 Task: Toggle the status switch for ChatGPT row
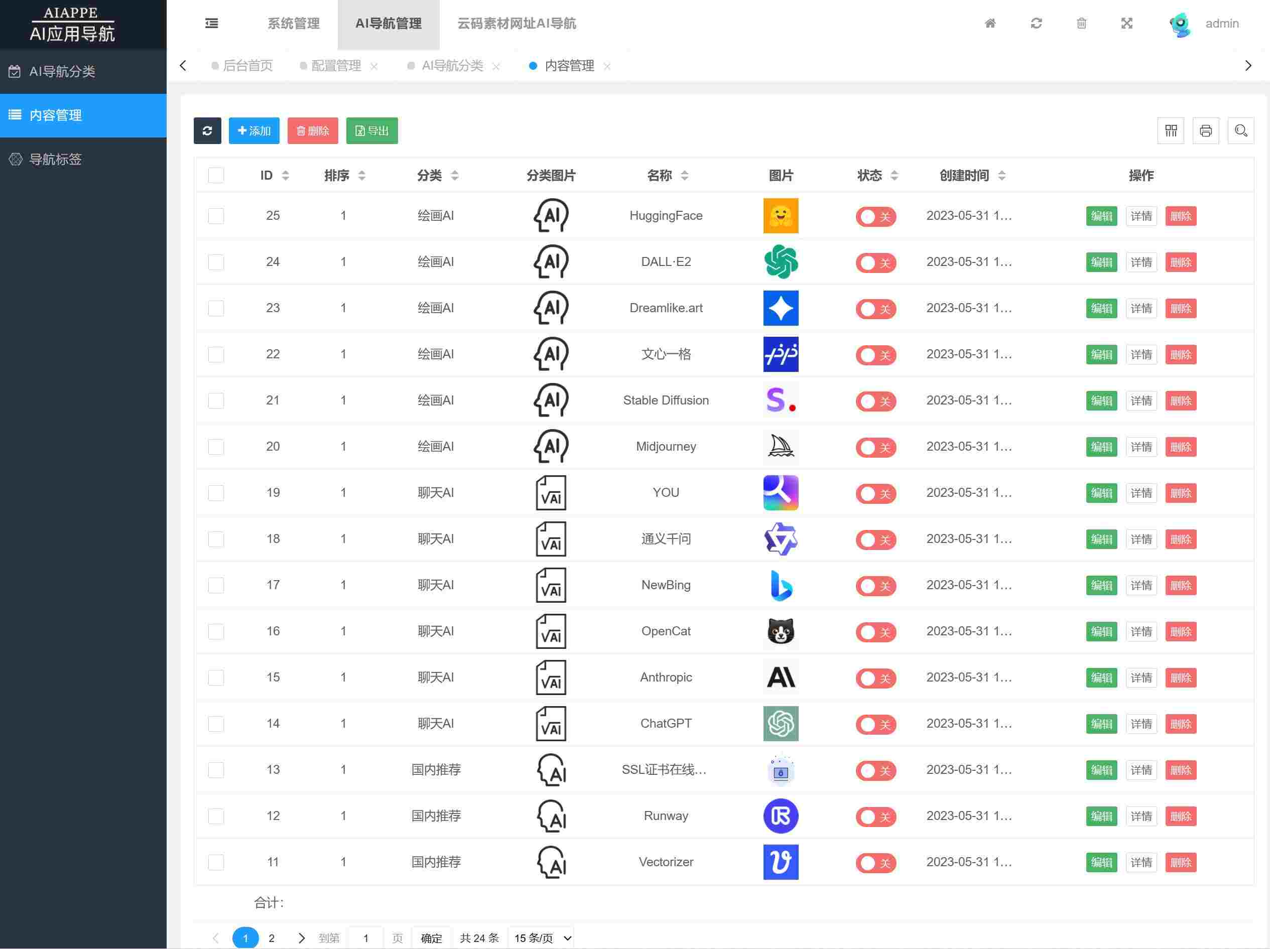coord(875,724)
